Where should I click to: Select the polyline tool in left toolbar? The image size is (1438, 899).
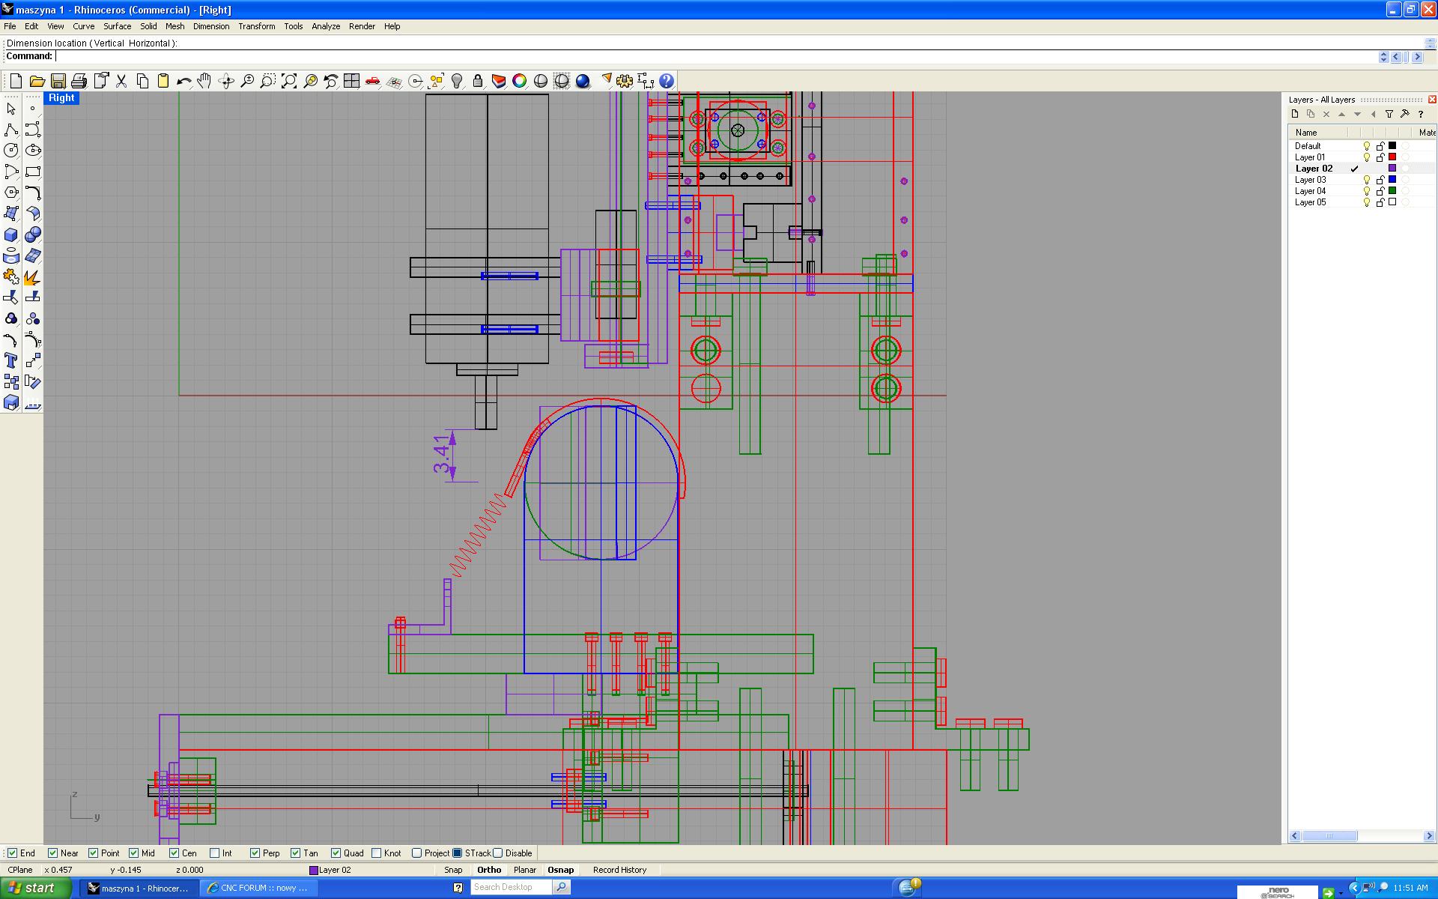click(11, 130)
